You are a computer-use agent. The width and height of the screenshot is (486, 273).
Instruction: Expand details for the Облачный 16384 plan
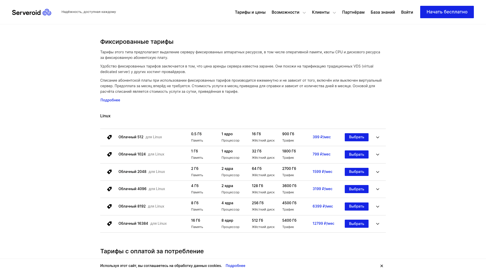[x=378, y=224]
